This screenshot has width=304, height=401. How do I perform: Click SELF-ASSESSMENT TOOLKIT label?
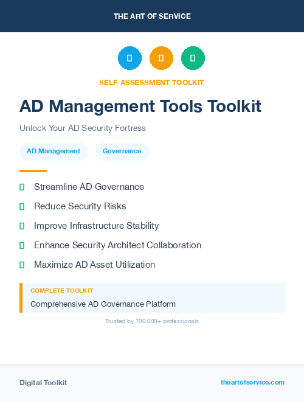[151, 83]
